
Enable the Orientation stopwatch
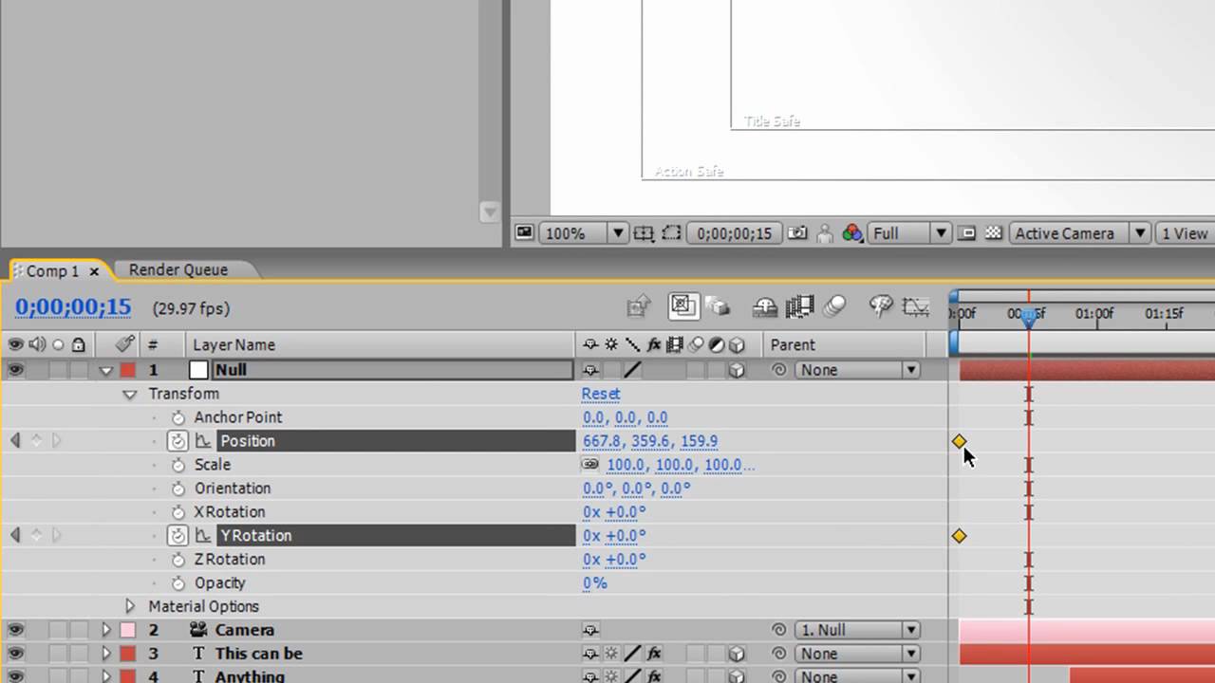(x=178, y=489)
